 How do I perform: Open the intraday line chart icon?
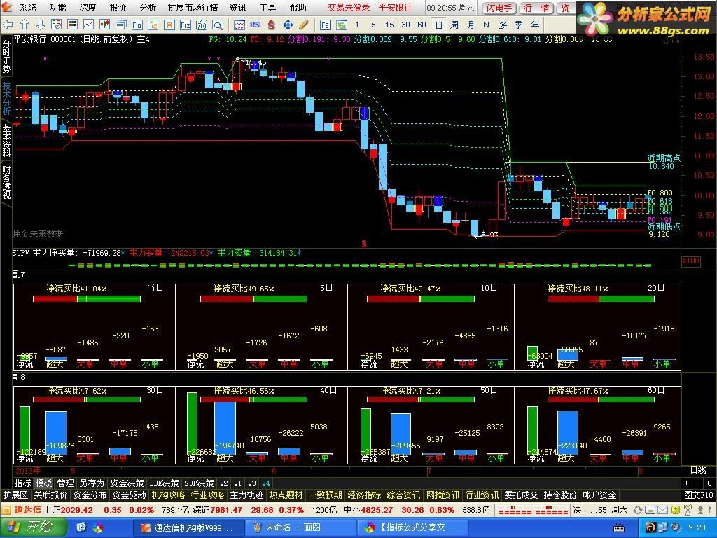tap(88, 25)
